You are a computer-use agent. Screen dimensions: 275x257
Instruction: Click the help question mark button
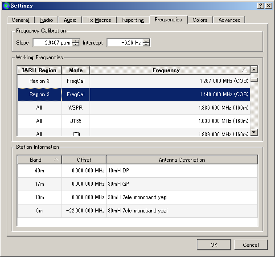261,6
